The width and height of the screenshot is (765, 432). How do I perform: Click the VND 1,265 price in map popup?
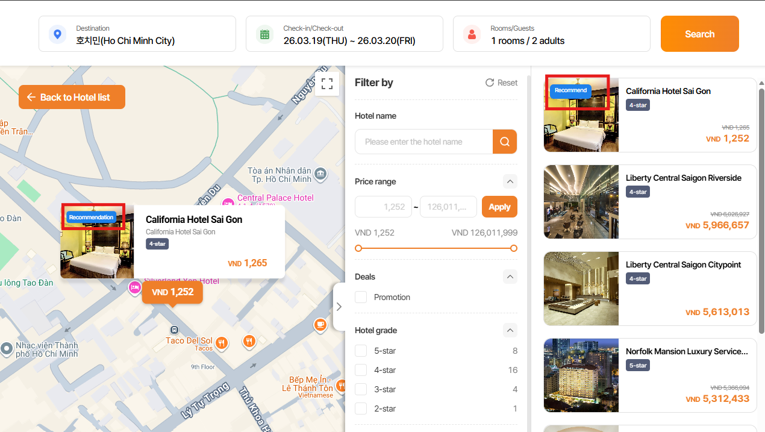[248, 263]
